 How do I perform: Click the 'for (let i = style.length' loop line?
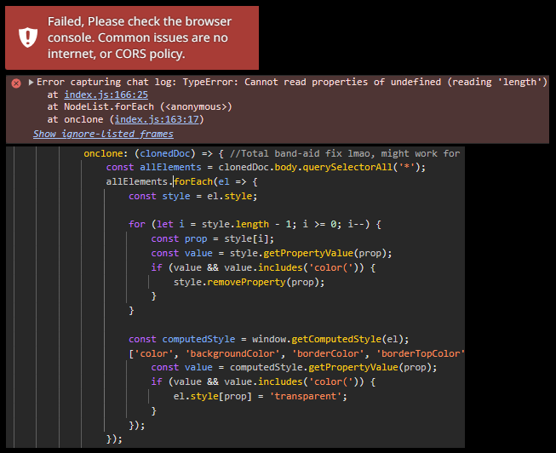tap(255, 224)
